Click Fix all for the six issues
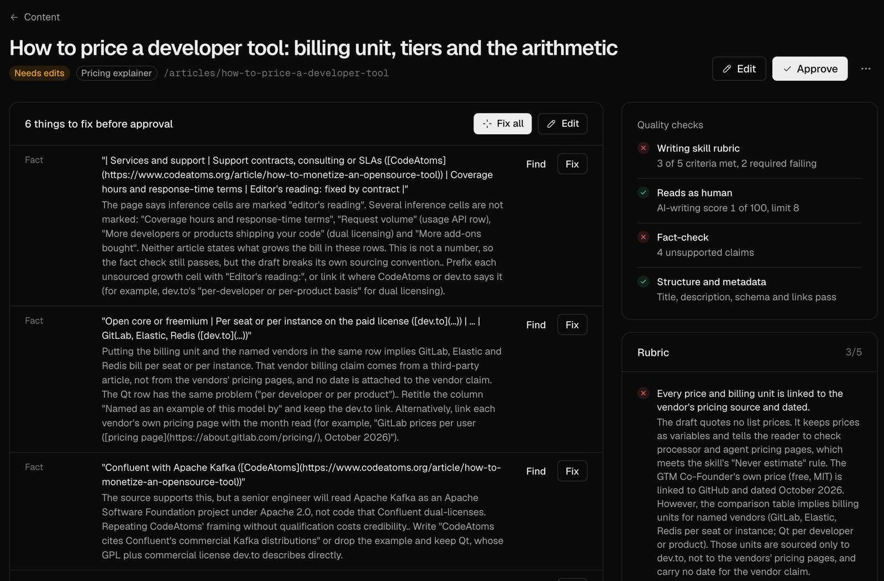Screen dimensions: 884x581 502,124
